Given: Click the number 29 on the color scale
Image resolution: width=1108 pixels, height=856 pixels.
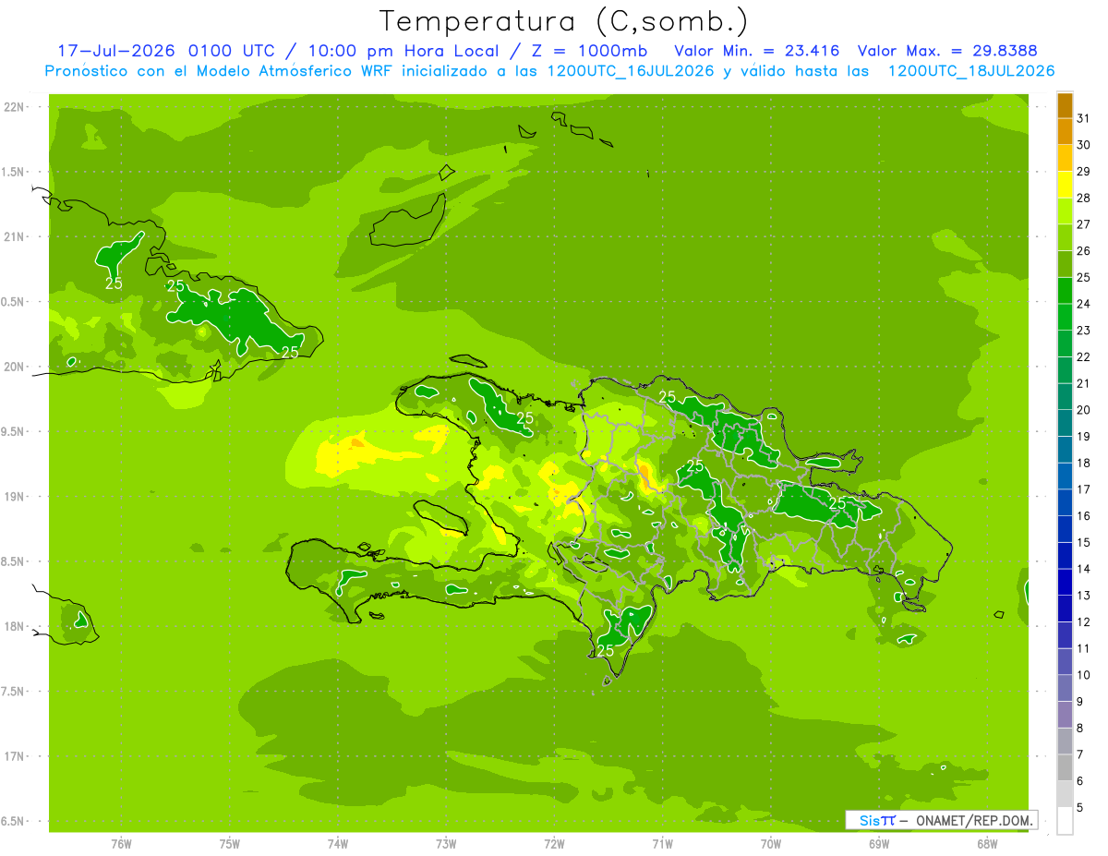Looking at the screenshot, I should click(x=1084, y=172).
